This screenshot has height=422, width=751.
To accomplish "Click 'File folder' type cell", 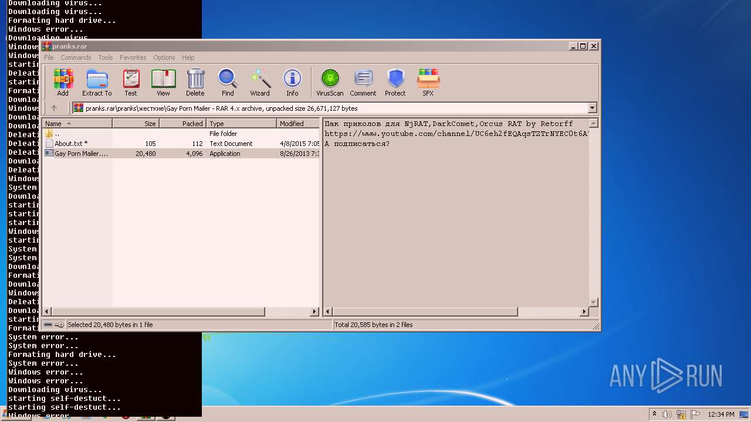I will click(224, 134).
